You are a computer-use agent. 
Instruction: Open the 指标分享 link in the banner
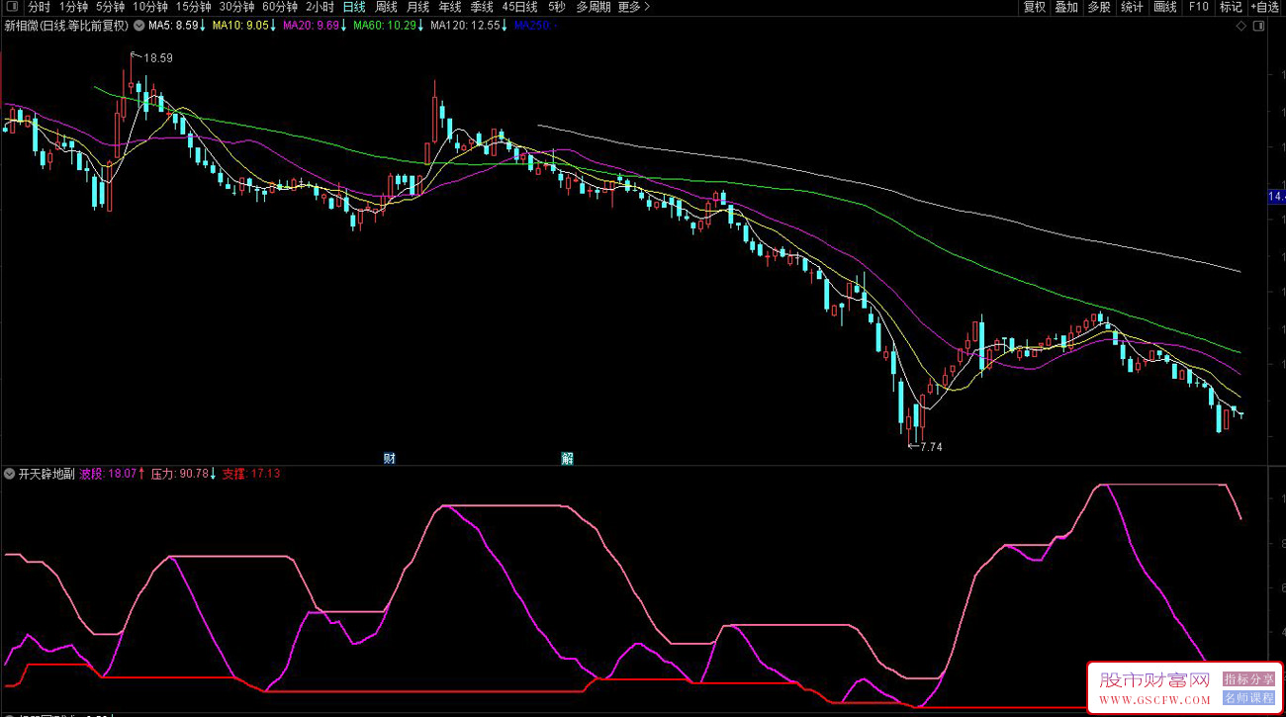tap(1249, 679)
